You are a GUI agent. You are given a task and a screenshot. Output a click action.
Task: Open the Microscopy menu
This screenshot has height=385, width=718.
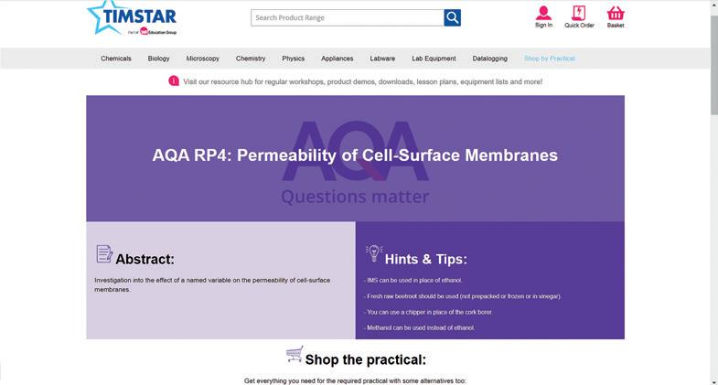(x=202, y=59)
